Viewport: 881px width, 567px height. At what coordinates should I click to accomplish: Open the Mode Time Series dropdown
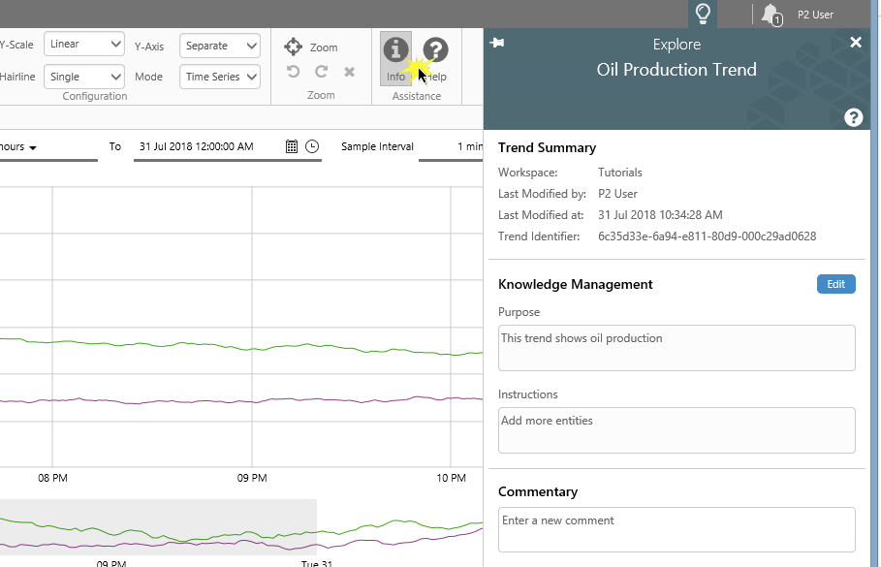[220, 77]
